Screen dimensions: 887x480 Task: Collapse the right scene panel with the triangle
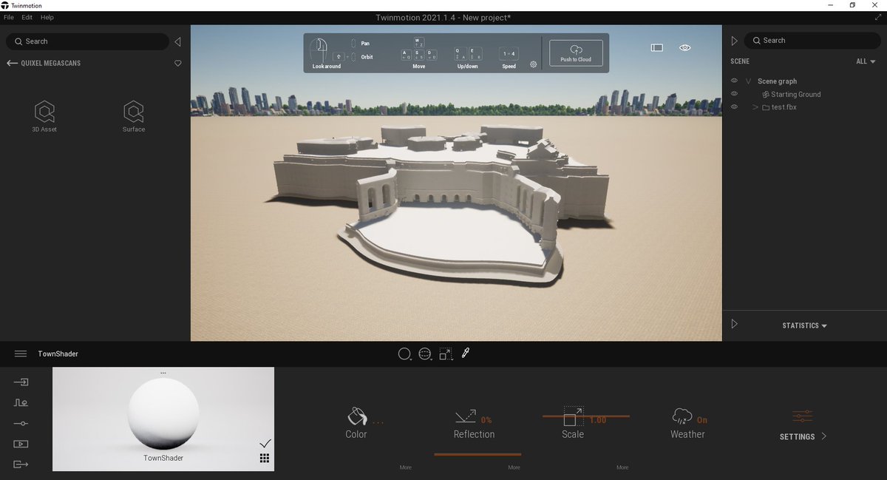pos(734,41)
